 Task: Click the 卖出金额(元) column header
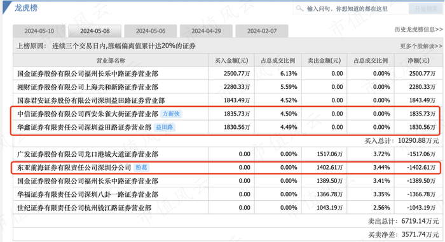click(324, 60)
